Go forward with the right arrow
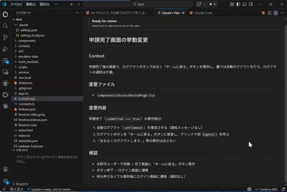287x192 pixels. point(79,4)
